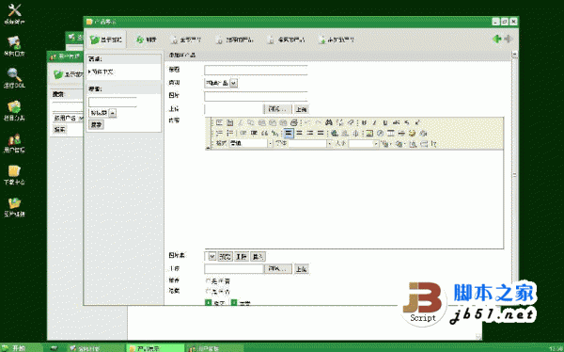
Task: Click the Save icon in editor toolbar
Action: click(x=230, y=123)
